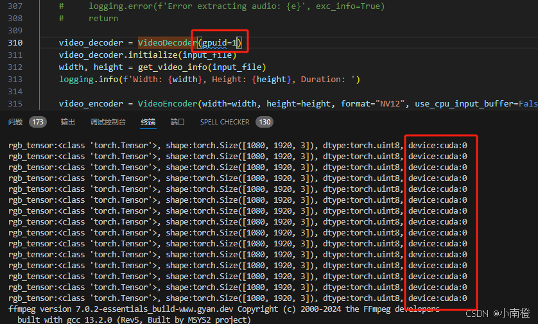The height and width of the screenshot is (324, 538).
Task: Place cursor on the gpuid argument
Action: [214, 43]
